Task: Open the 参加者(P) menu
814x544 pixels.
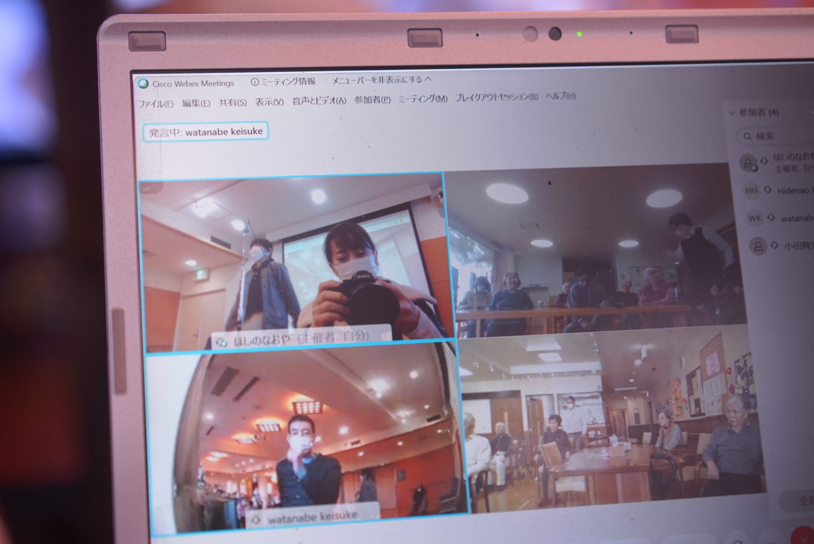Action: point(372,100)
